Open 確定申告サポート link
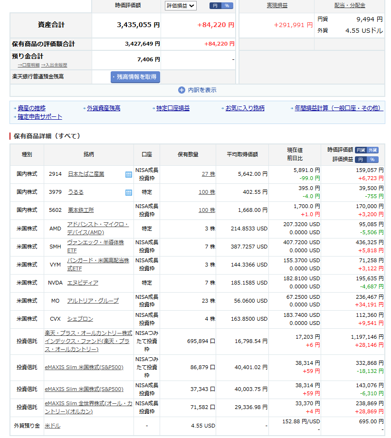391x438 pixels. click(x=40, y=117)
